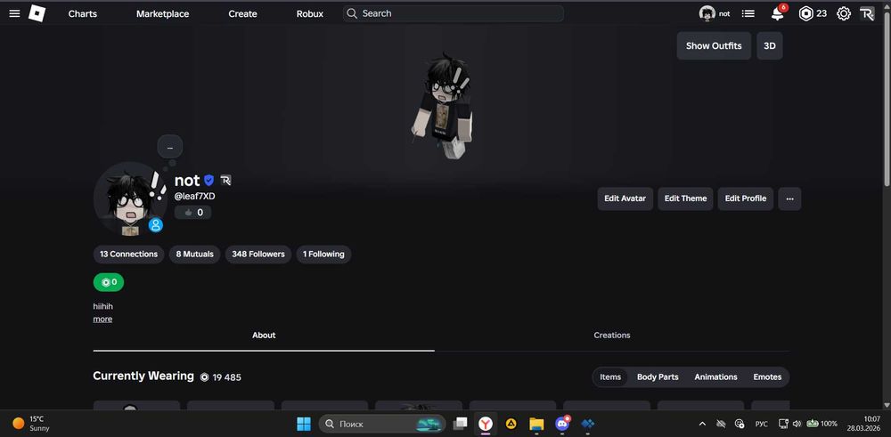Click the Show Outfits button
The image size is (891, 437).
tap(714, 46)
